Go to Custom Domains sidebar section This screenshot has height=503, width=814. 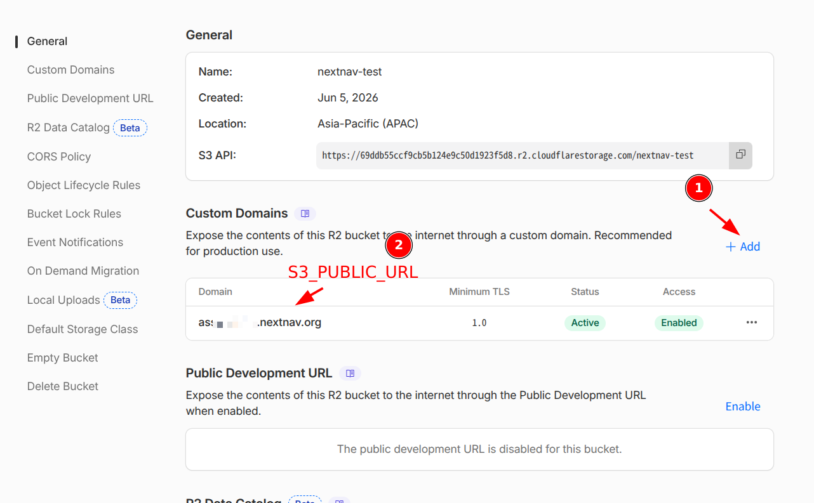tap(71, 70)
